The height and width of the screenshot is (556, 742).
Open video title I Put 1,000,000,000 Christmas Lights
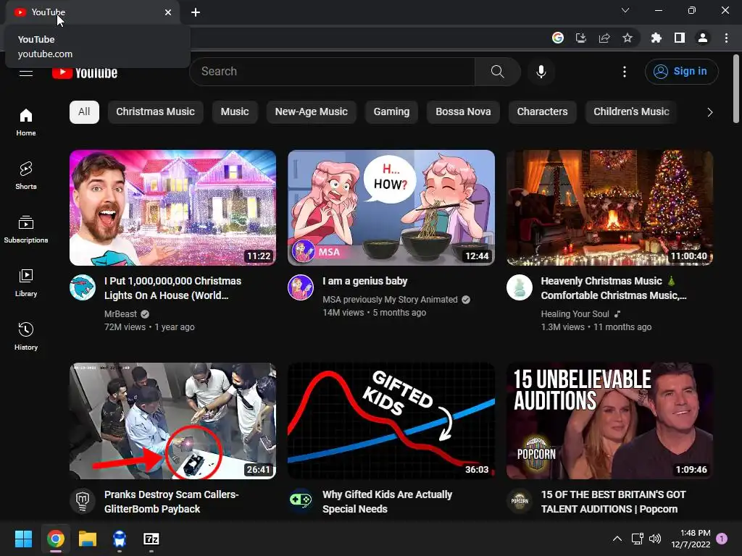(173, 288)
